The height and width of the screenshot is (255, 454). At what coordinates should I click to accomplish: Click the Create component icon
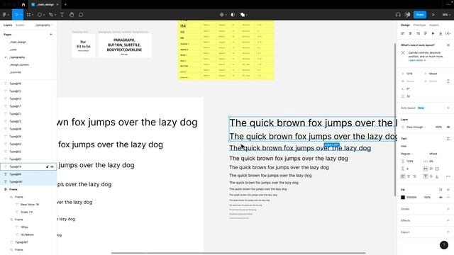[x=222, y=14]
